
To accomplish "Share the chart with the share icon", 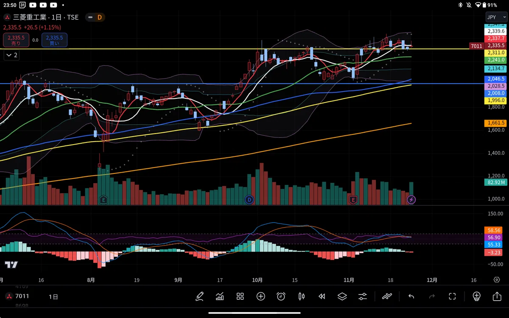I will pos(497,296).
